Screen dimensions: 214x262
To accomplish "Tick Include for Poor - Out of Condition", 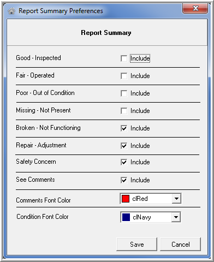I will click(124, 93).
